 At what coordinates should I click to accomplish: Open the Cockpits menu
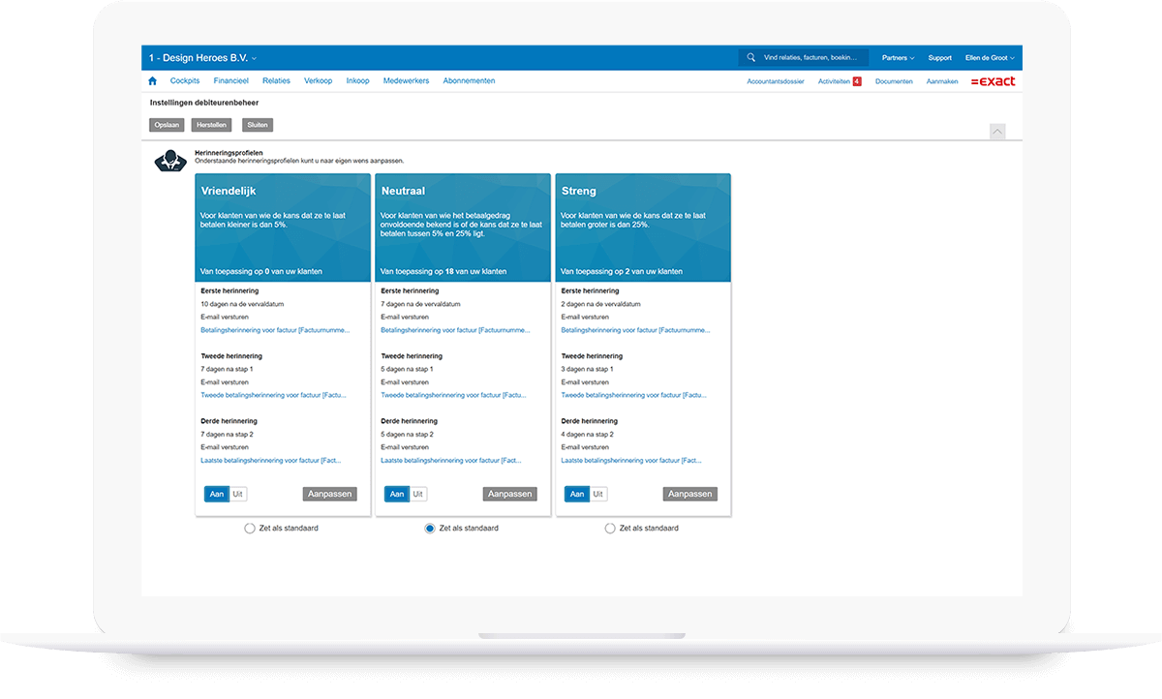(185, 81)
